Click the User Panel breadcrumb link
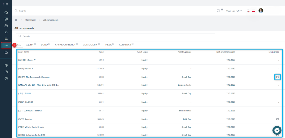Screen dimensions: 285x138 (x=31, y=20)
